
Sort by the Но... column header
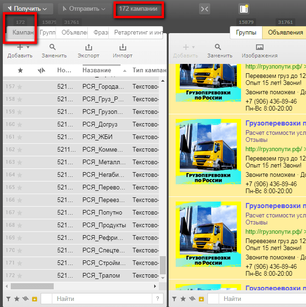[64, 70]
